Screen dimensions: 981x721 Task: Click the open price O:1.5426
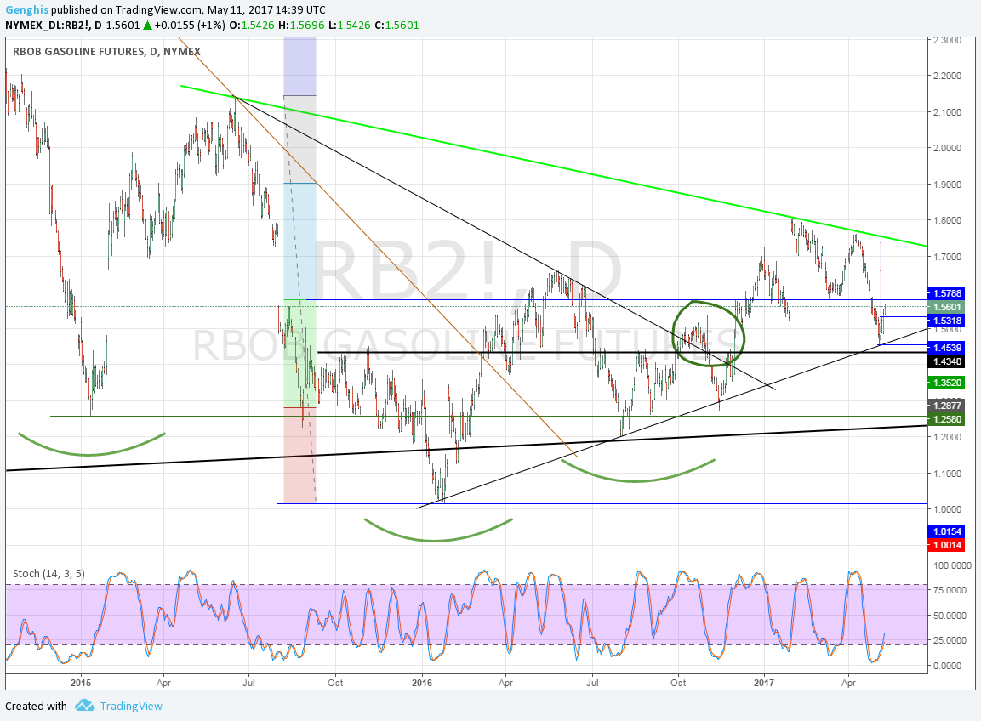pos(252,26)
